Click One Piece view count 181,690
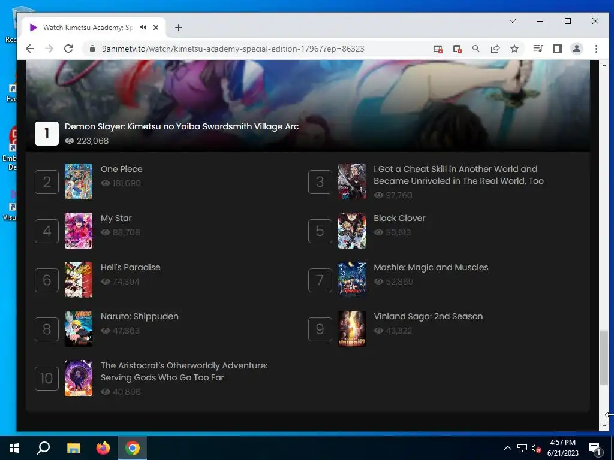614x460 pixels. (x=121, y=183)
